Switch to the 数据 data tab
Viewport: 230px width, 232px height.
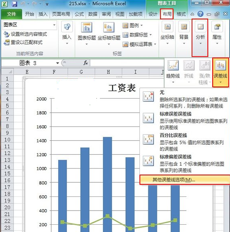tap(93, 14)
